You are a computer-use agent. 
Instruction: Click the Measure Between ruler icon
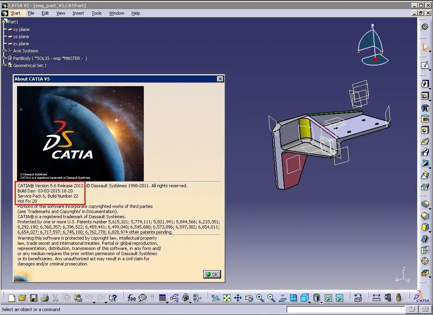coord(376,298)
